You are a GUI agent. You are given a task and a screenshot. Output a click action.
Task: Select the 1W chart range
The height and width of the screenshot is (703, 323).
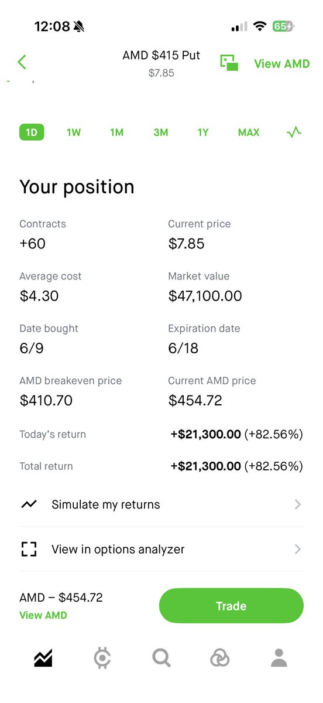click(74, 132)
